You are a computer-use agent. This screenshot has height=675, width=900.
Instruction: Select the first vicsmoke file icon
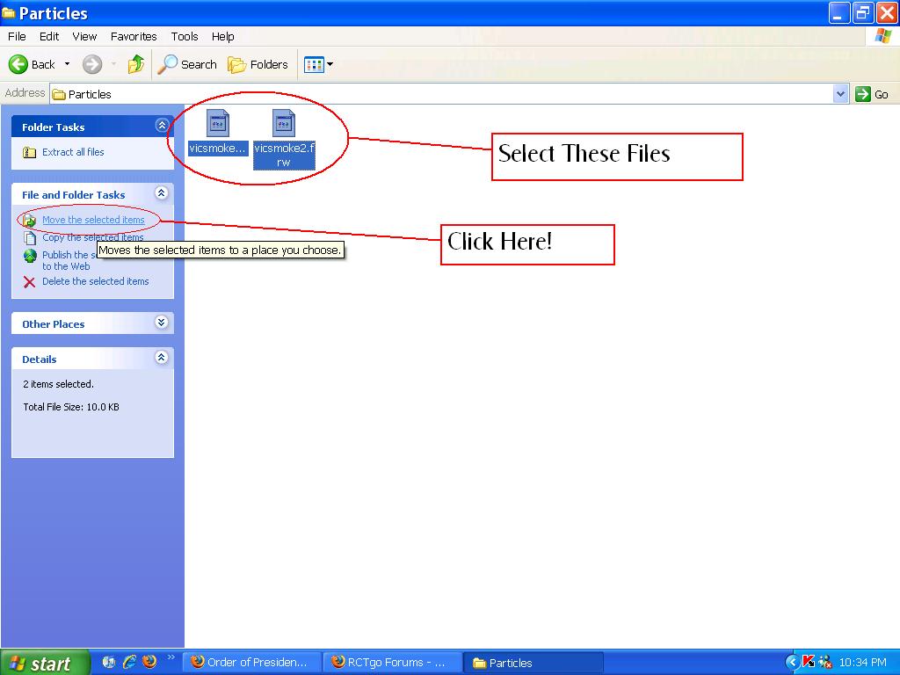[x=217, y=124]
